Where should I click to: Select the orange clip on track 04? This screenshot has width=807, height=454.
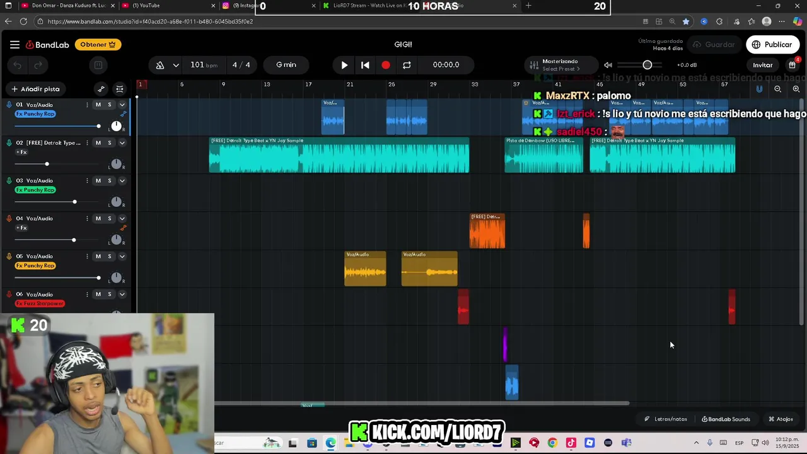pyautogui.click(x=487, y=231)
